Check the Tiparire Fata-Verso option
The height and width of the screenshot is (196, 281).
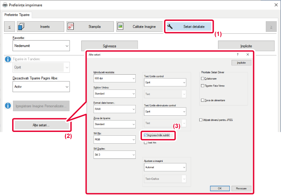pos(202,86)
